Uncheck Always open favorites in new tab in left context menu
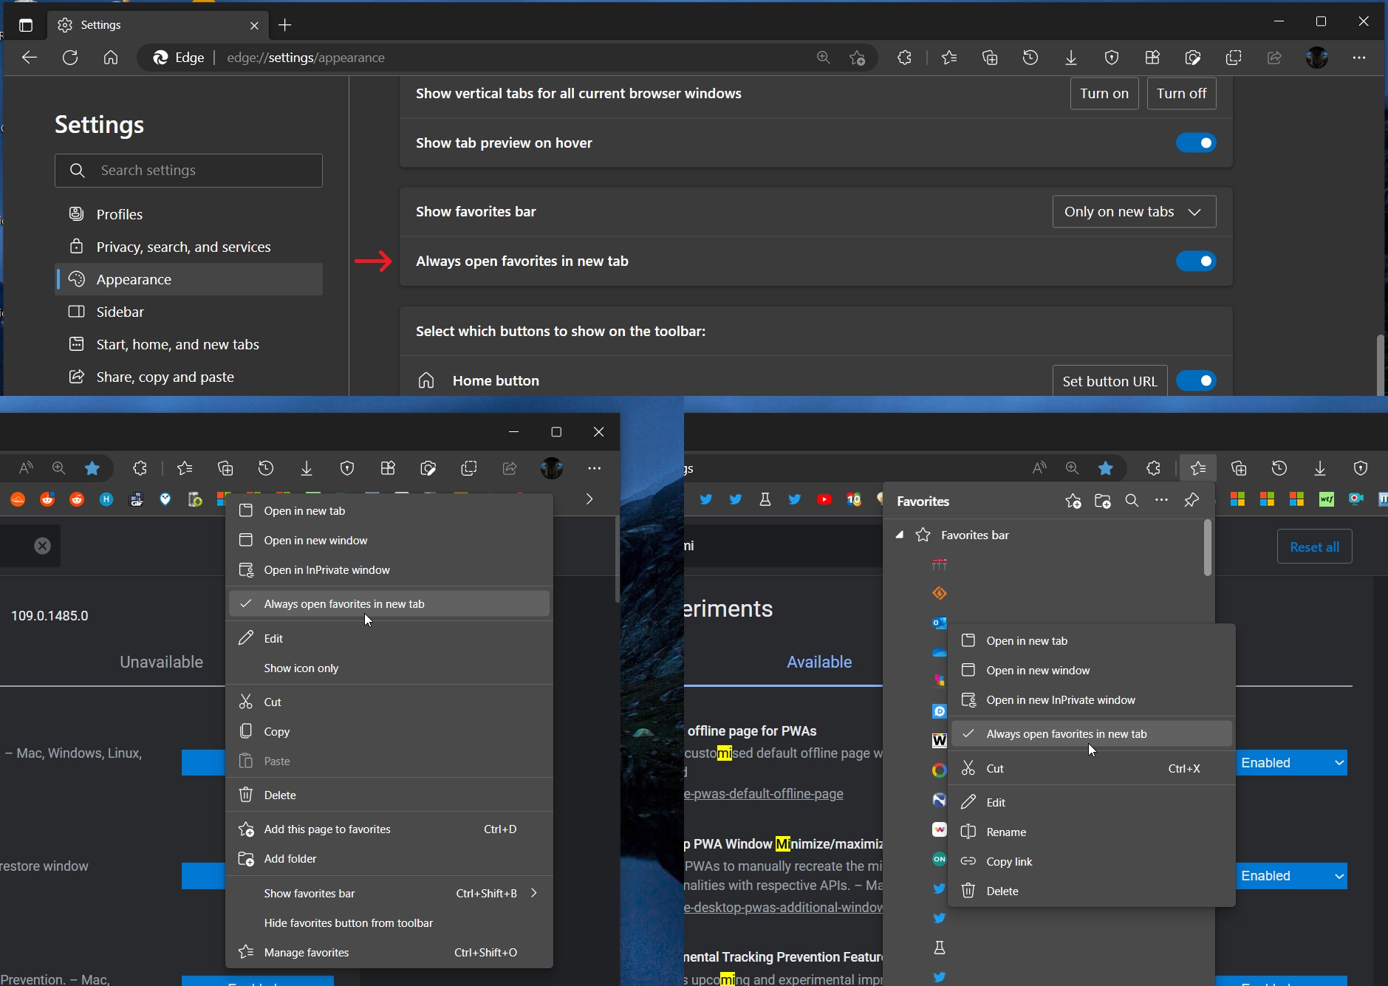The width and height of the screenshot is (1388, 986). click(x=389, y=604)
